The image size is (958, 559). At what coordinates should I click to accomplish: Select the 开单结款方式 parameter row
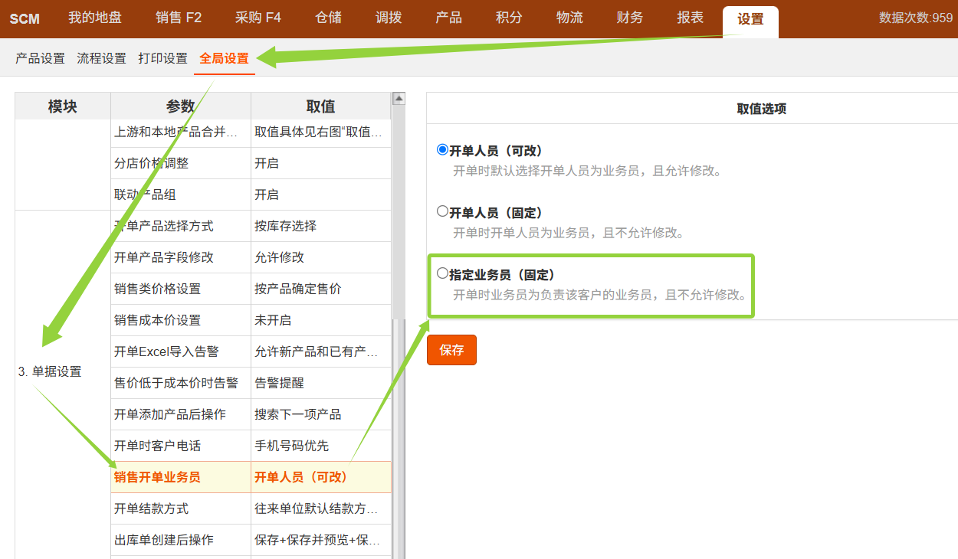click(151, 508)
